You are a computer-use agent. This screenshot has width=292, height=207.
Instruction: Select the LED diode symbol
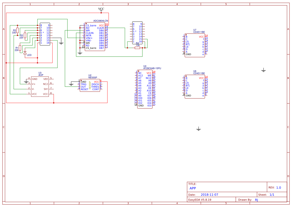(25, 53)
